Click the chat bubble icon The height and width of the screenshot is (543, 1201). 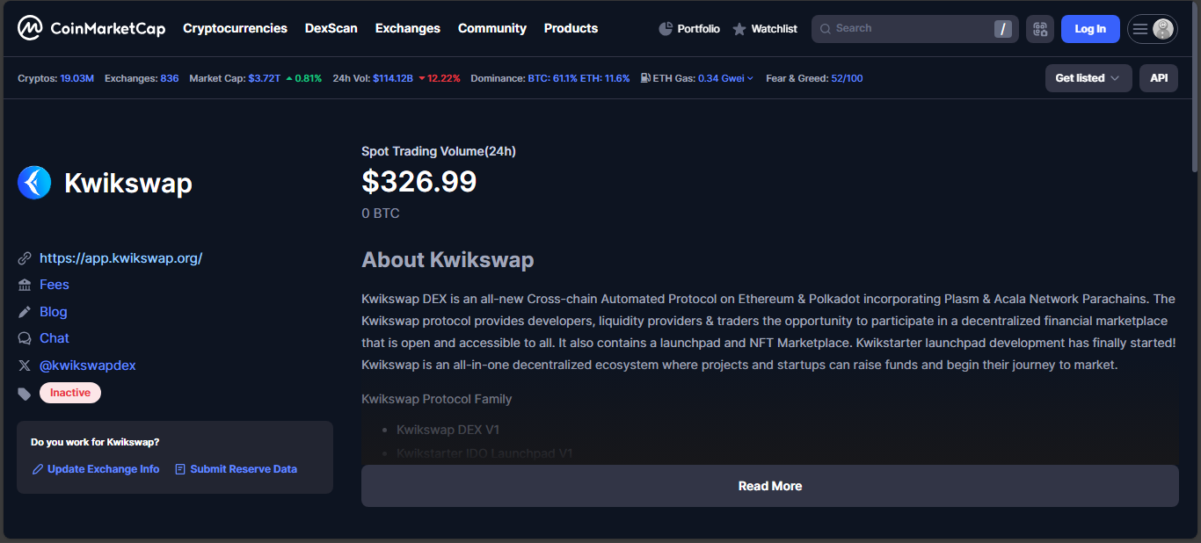(25, 338)
